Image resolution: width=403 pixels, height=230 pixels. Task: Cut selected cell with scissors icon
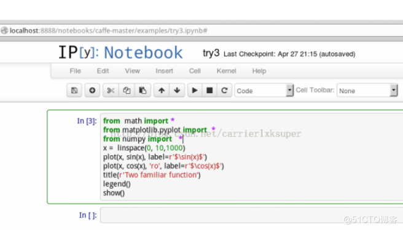111,90
